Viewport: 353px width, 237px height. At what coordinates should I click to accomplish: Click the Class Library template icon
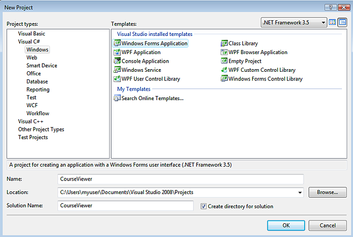[224, 43]
